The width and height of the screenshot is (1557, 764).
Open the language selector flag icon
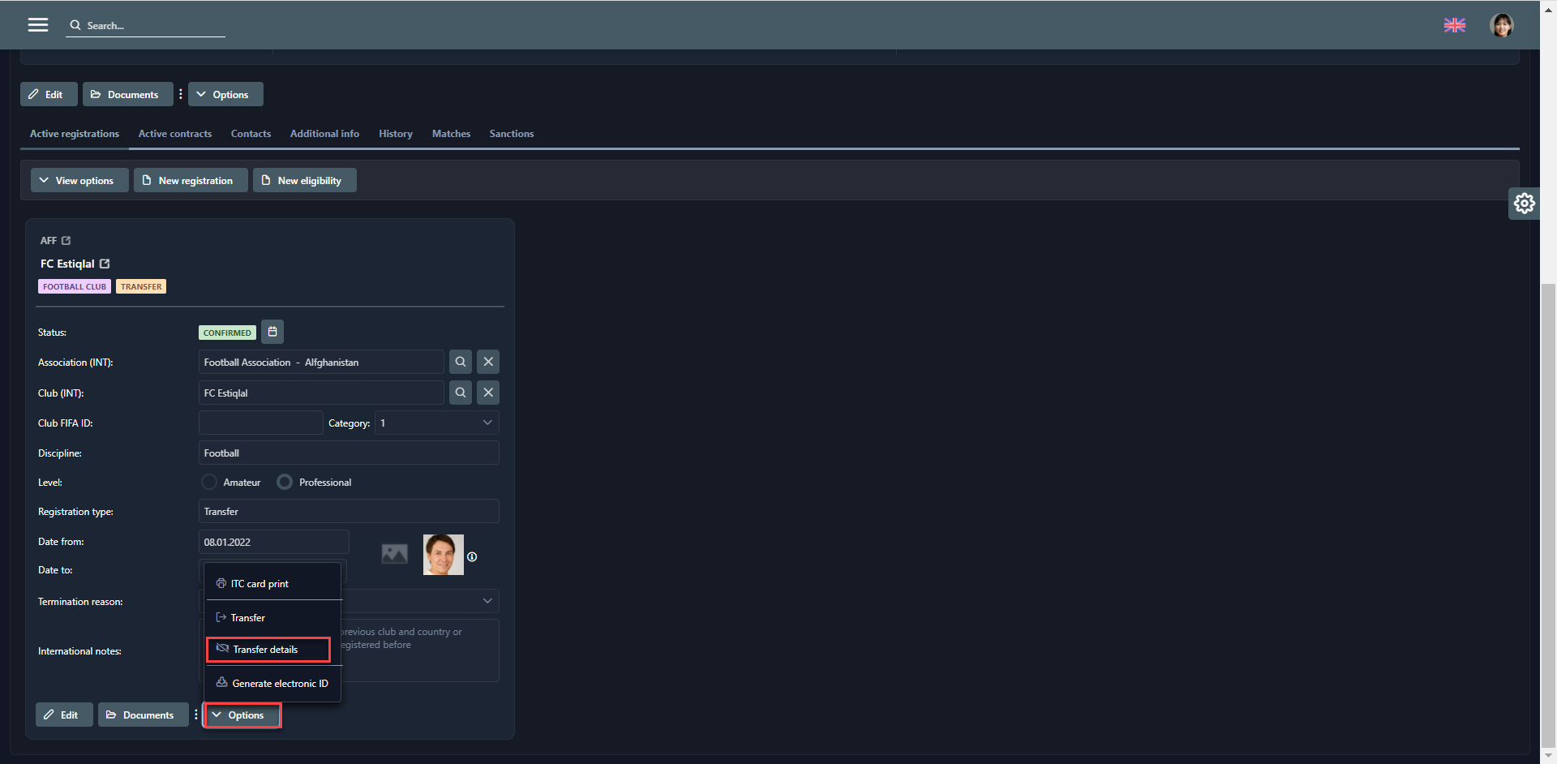(x=1454, y=25)
